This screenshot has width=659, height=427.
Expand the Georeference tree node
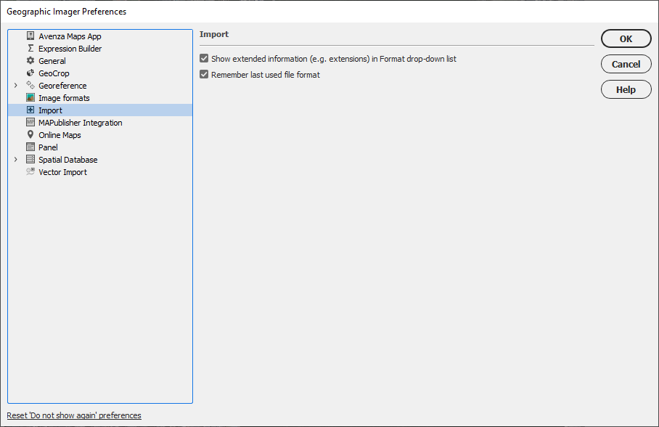(15, 86)
